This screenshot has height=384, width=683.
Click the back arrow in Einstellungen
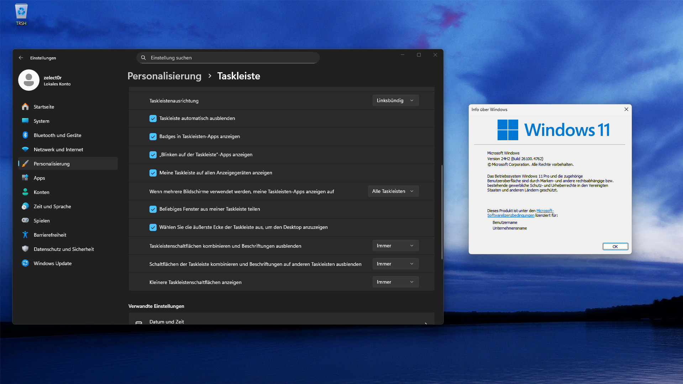[21, 58]
